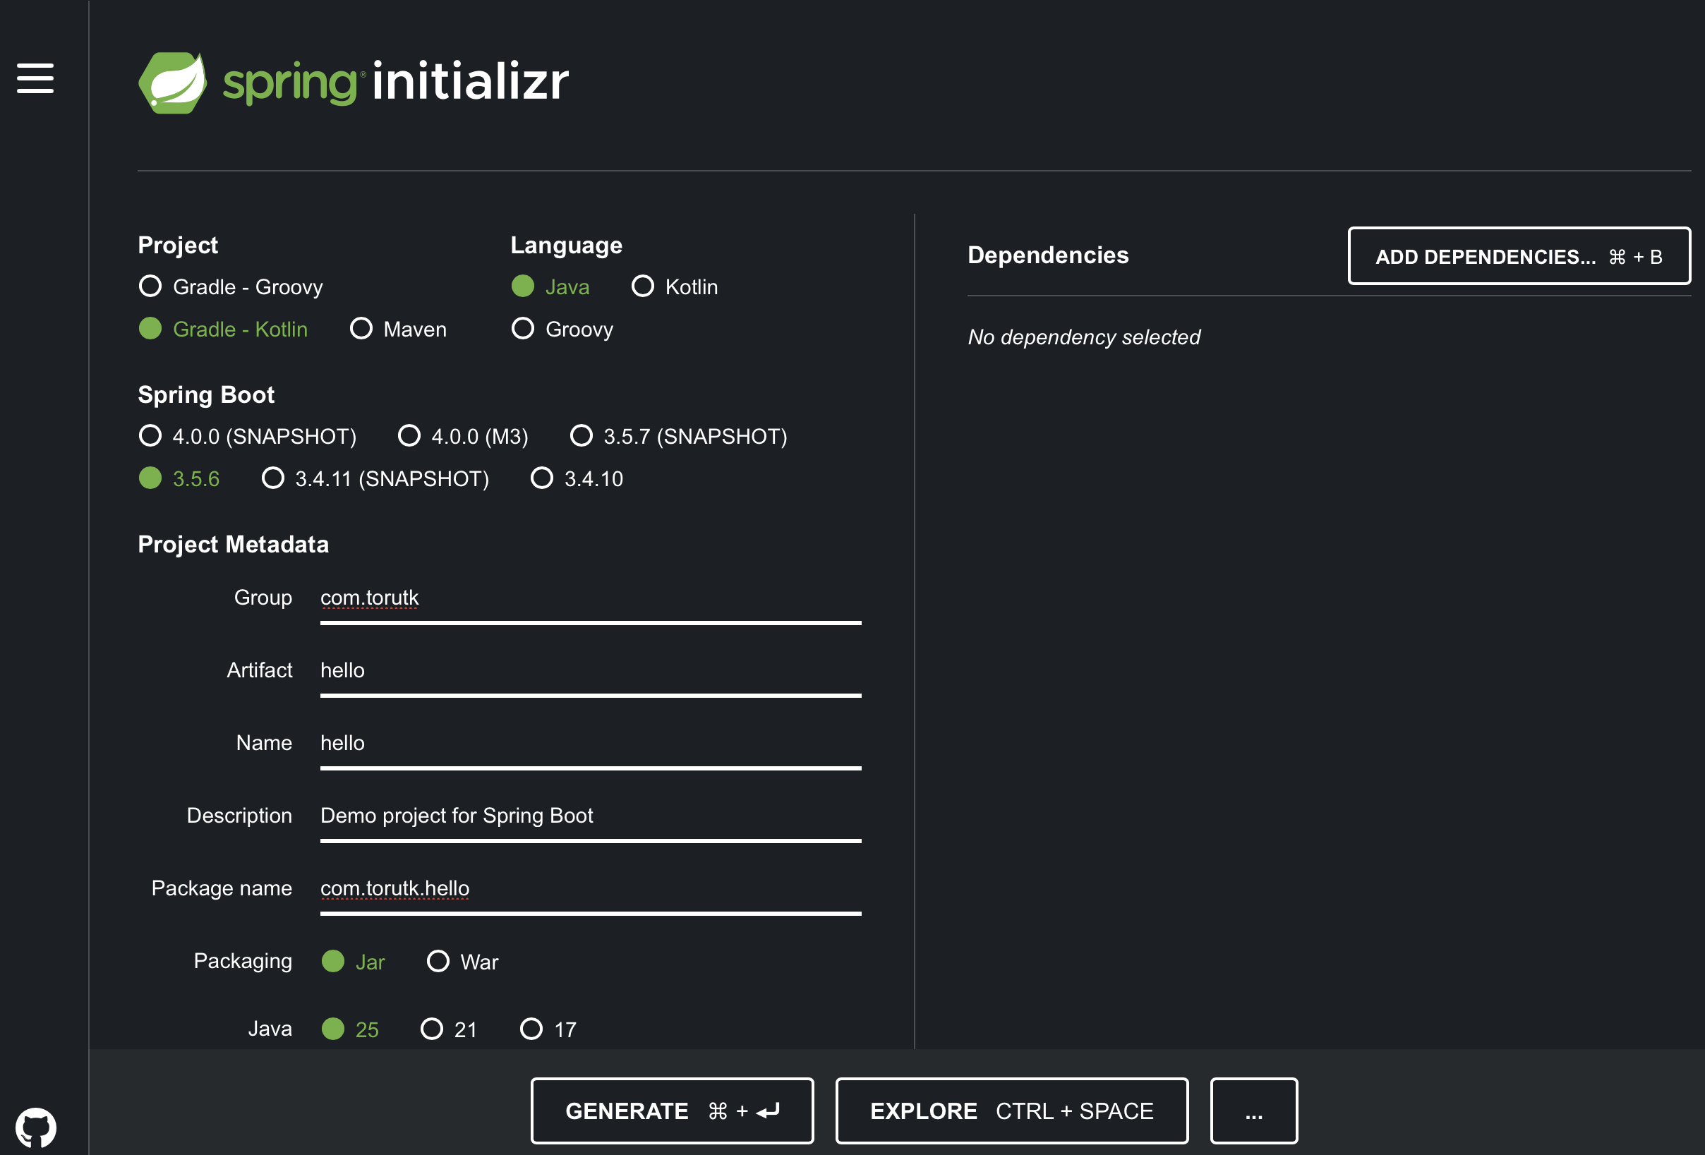Select Spring Boot 3.4.10 version

pyautogui.click(x=541, y=478)
